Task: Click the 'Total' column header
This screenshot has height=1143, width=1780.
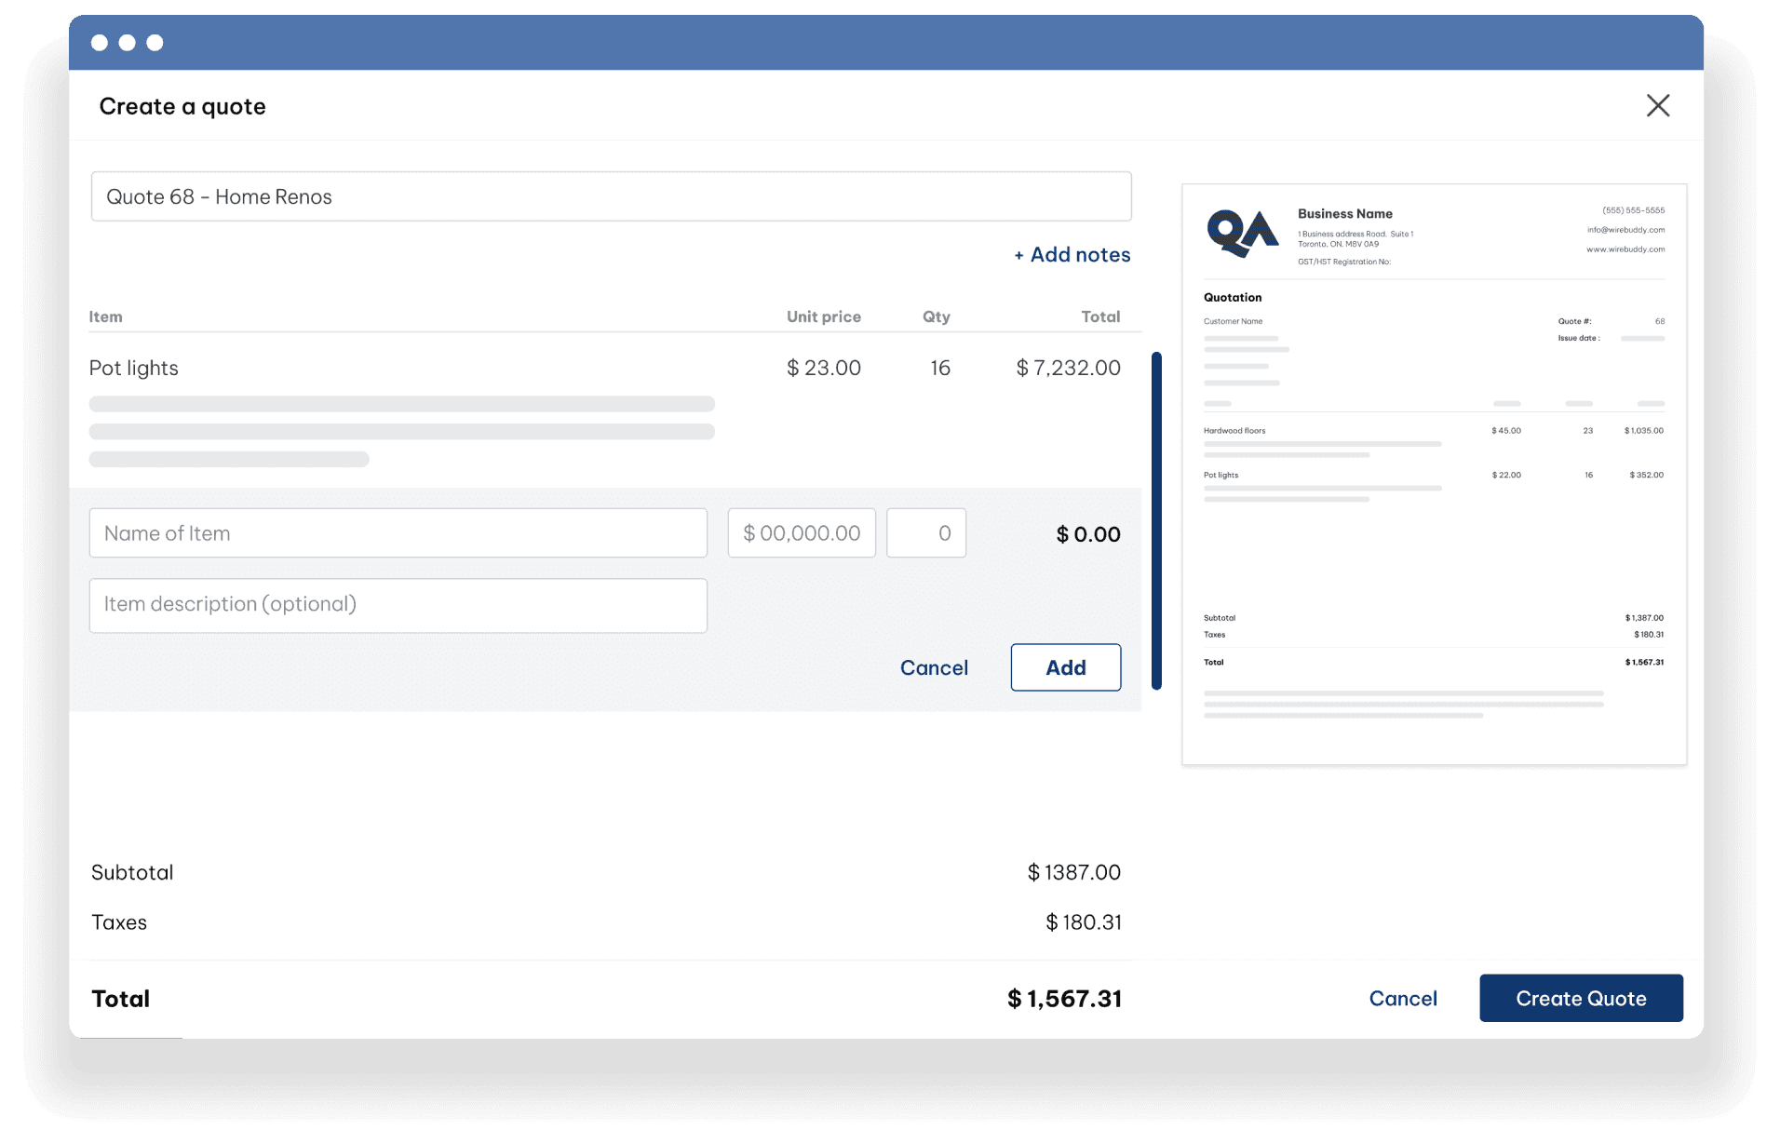Action: click(x=1100, y=317)
